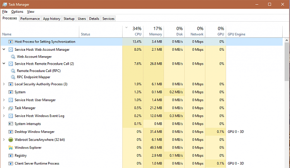290x168 pixels.
Task: Sort by the CPU column header
Action: point(133,31)
